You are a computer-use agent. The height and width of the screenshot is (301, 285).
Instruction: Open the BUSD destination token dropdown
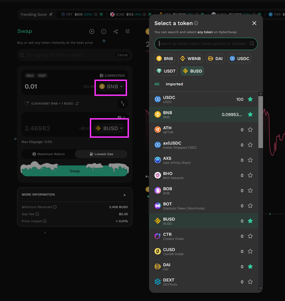(109, 128)
